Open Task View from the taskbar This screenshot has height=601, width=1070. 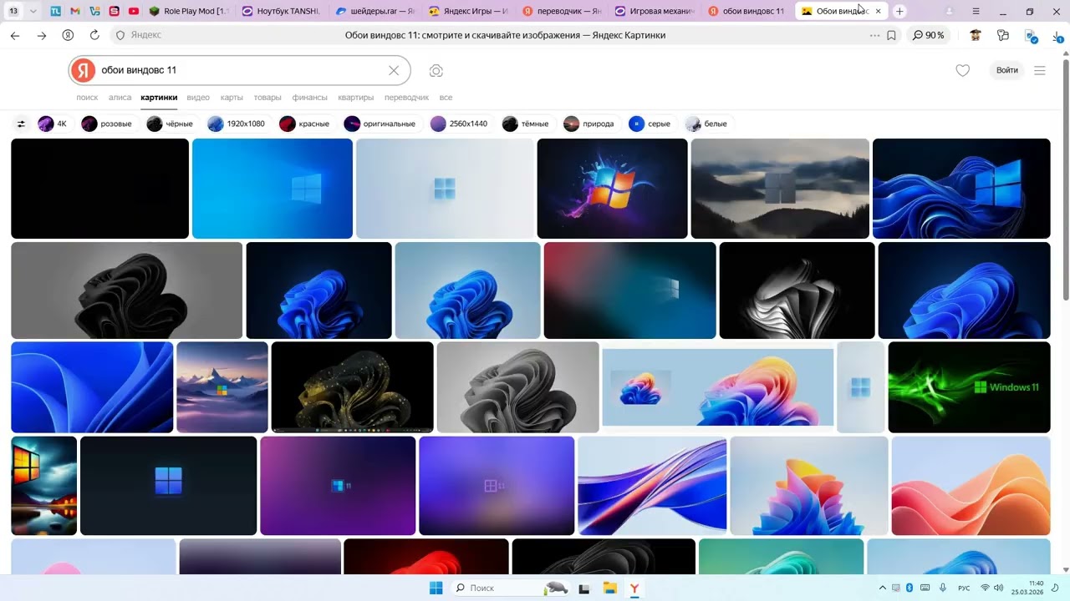click(x=584, y=588)
